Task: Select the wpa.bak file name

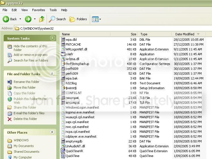Action: coord(72,78)
